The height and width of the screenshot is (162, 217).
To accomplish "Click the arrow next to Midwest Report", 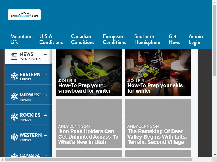I will (45, 95).
